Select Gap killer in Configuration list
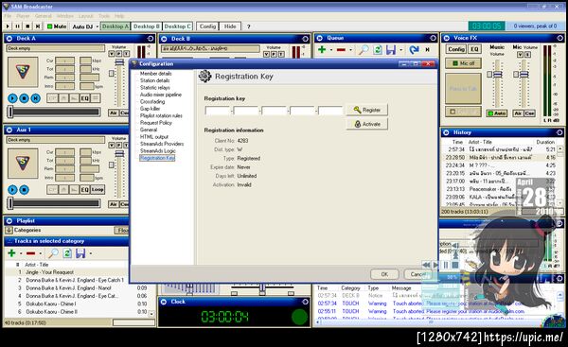Screen dimensions: 568x347 click(150, 109)
